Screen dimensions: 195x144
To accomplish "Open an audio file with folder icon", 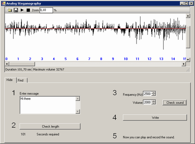I will [x=10, y=10].
